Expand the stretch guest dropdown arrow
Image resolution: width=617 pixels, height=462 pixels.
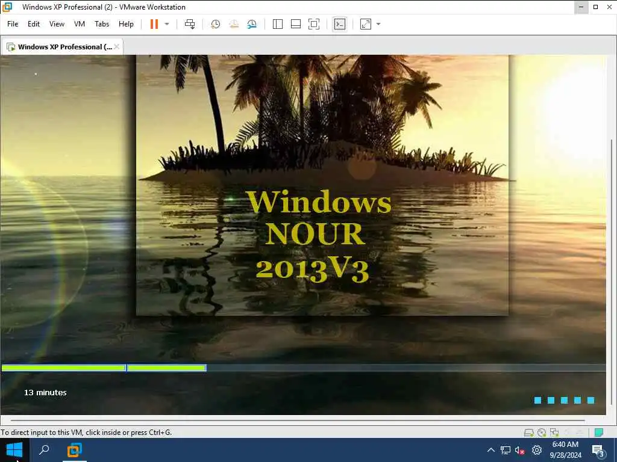(x=378, y=24)
